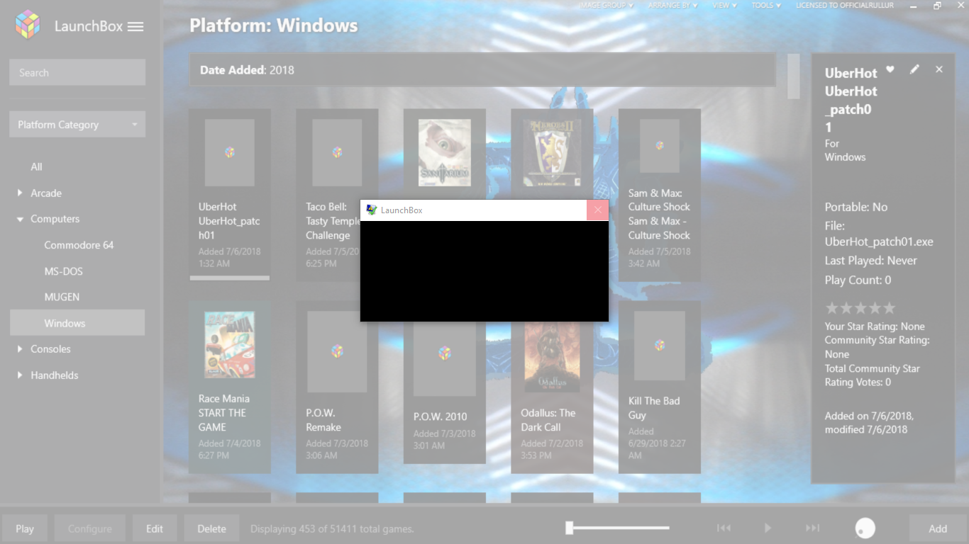Screen dimensions: 969x544
Task: Click the Date Added: 2018 group header
Action: 482,70
